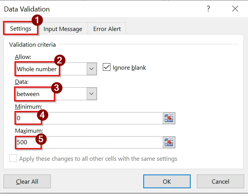Click the Help question mark icon
The image size is (248, 194).
tap(208, 9)
